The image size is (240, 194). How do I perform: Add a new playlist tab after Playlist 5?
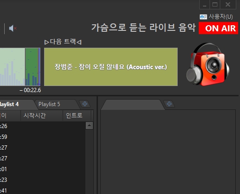85,104
